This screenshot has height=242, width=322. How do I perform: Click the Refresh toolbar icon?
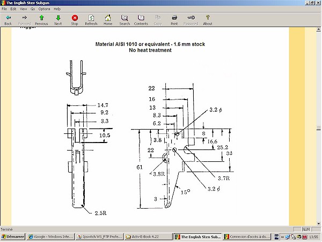click(x=91, y=18)
